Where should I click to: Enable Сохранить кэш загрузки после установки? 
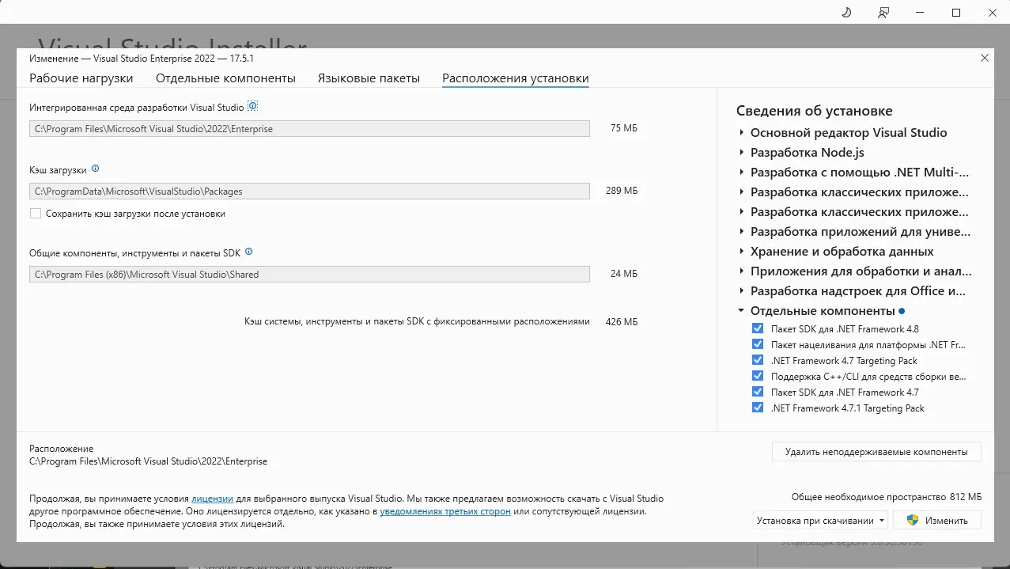[x=34, y=214]
